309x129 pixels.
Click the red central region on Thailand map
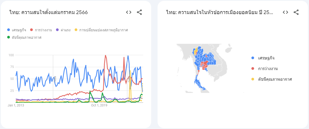[x=204, y=65]
